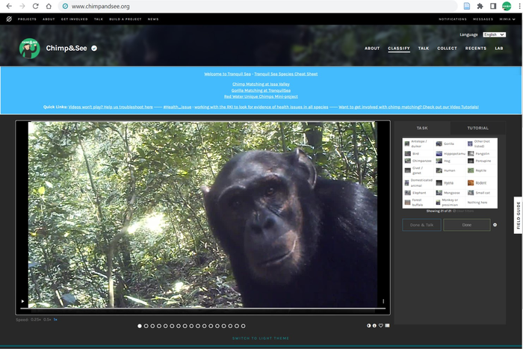Choose the Gorilla species option
This screenshot has width=523, height=349.
tap(445, 143)
